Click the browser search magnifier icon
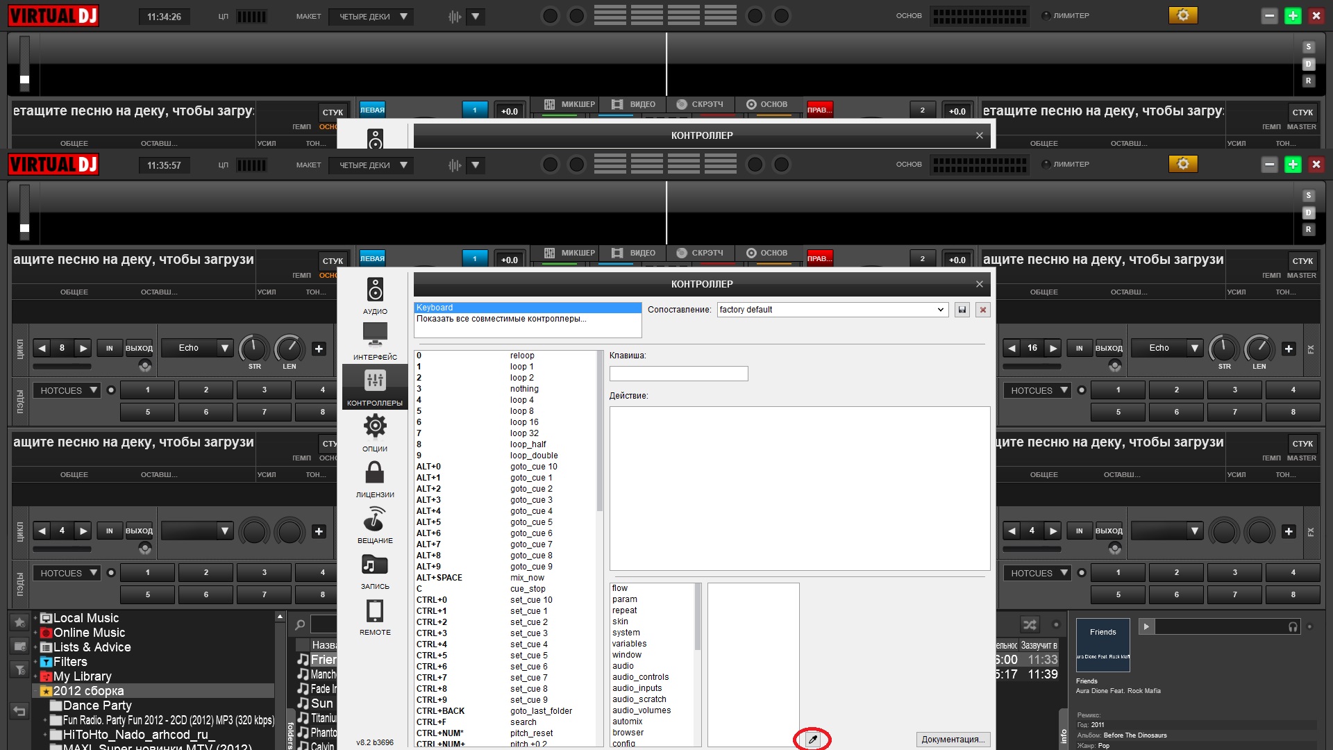1333x750 pixels. click(x=300, y=624)
